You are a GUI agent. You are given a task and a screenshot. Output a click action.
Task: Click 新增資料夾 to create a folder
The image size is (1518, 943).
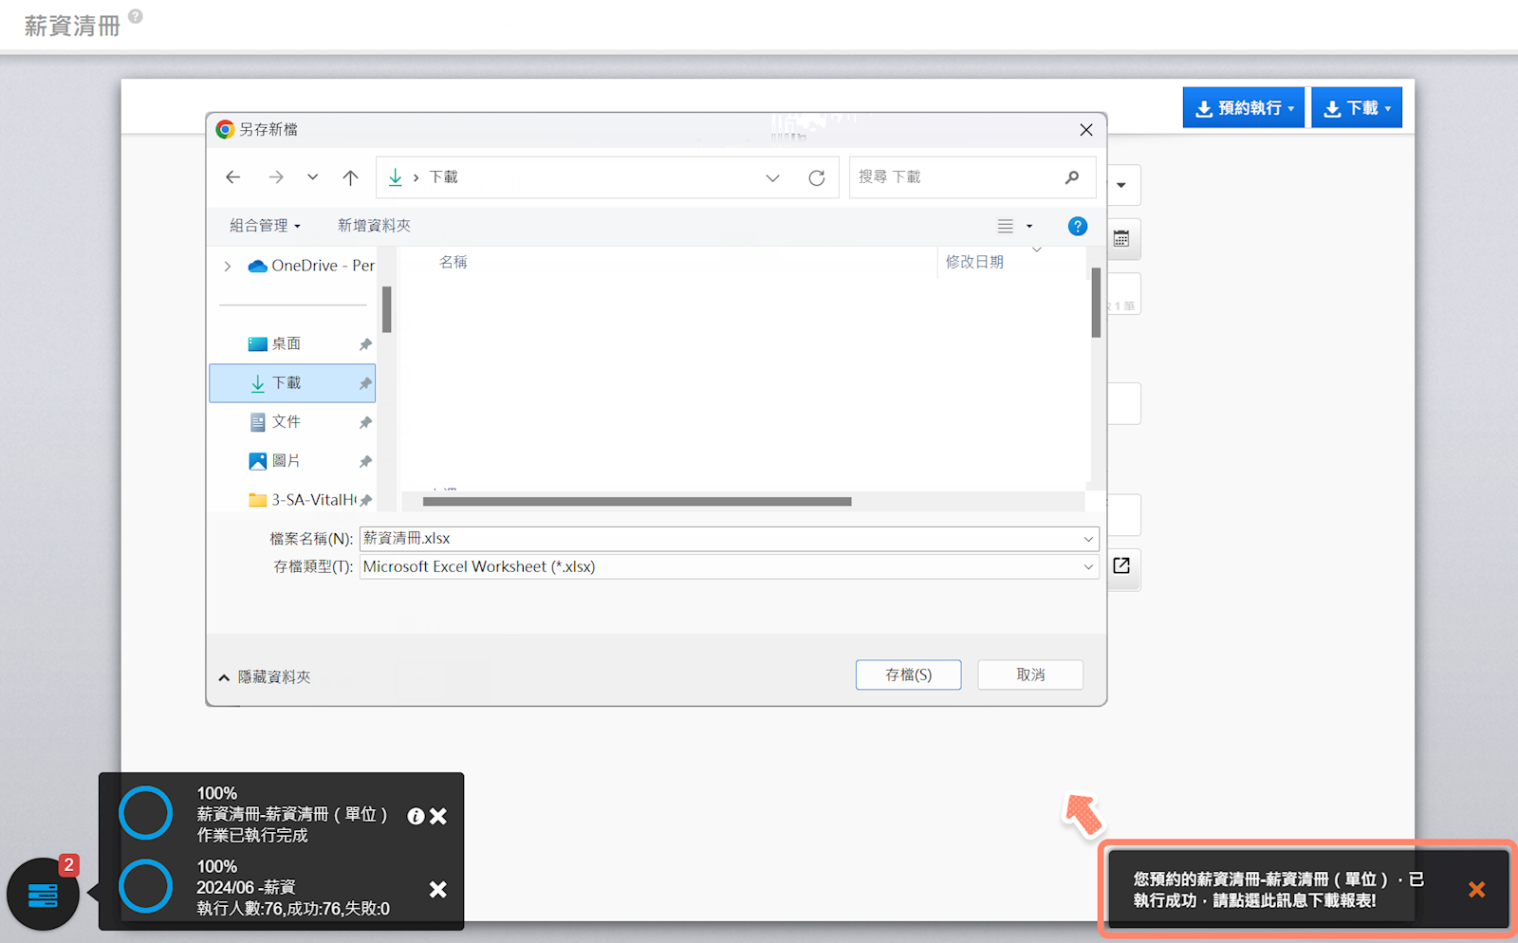(x=374, y=226)
